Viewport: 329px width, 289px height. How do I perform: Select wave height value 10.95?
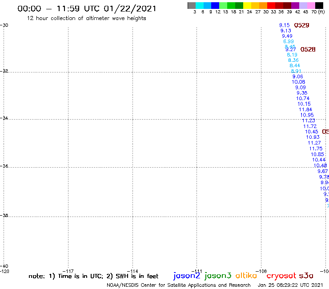click(x=307, y=115)
